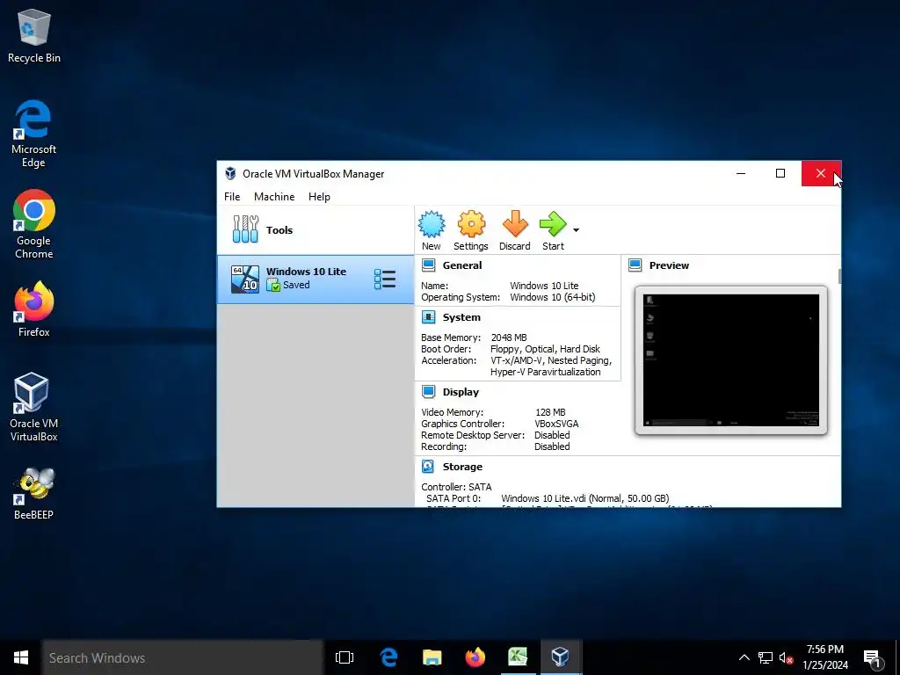900x675 pixels.
Task: Click the Storage section disk icon
Action: 428,466
